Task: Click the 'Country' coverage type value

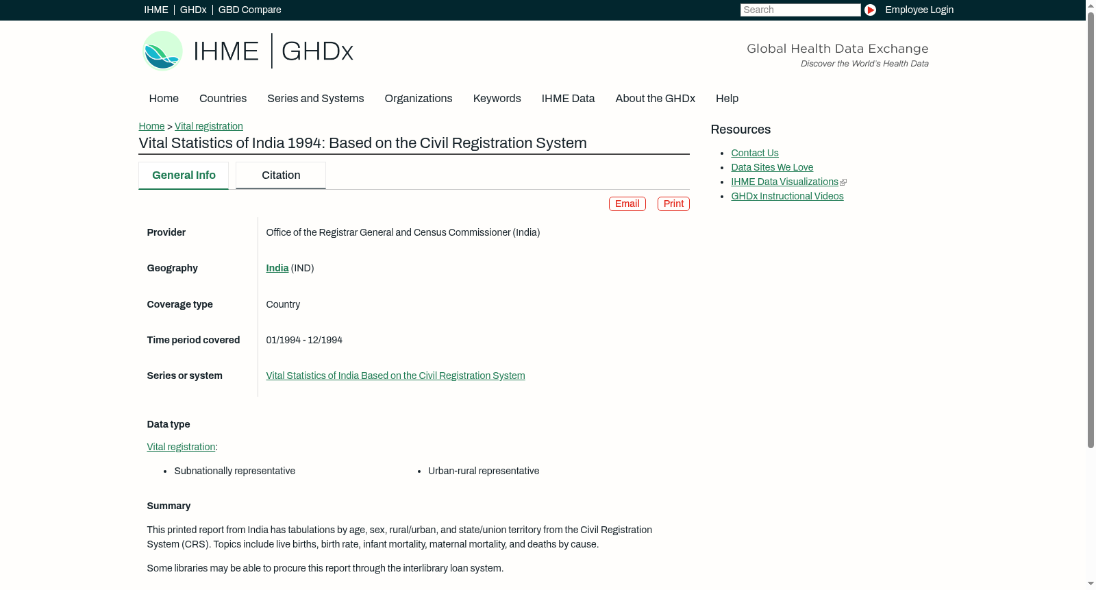Action: click(283, 304)
